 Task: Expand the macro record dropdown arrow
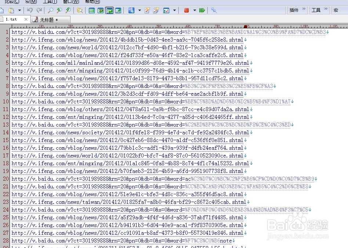point(195,10)
